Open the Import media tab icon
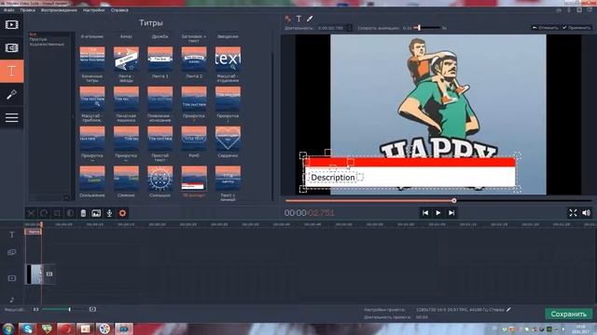This screenshot has height=335, width=597. click(12, 25)
